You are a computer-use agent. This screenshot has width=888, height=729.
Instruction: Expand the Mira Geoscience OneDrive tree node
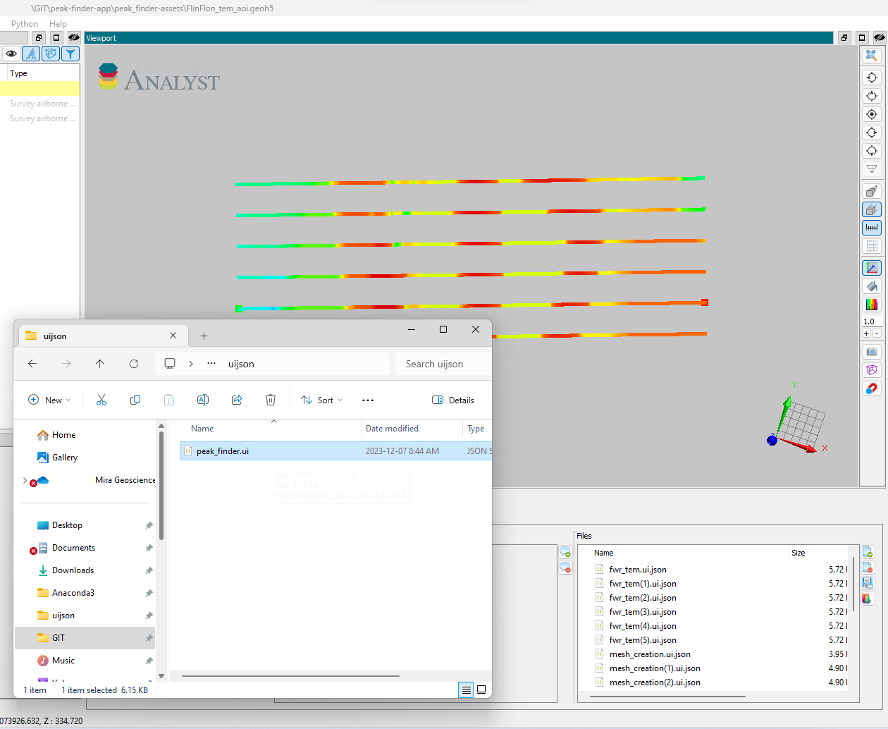pyautogui.click(x=25, y=481)
